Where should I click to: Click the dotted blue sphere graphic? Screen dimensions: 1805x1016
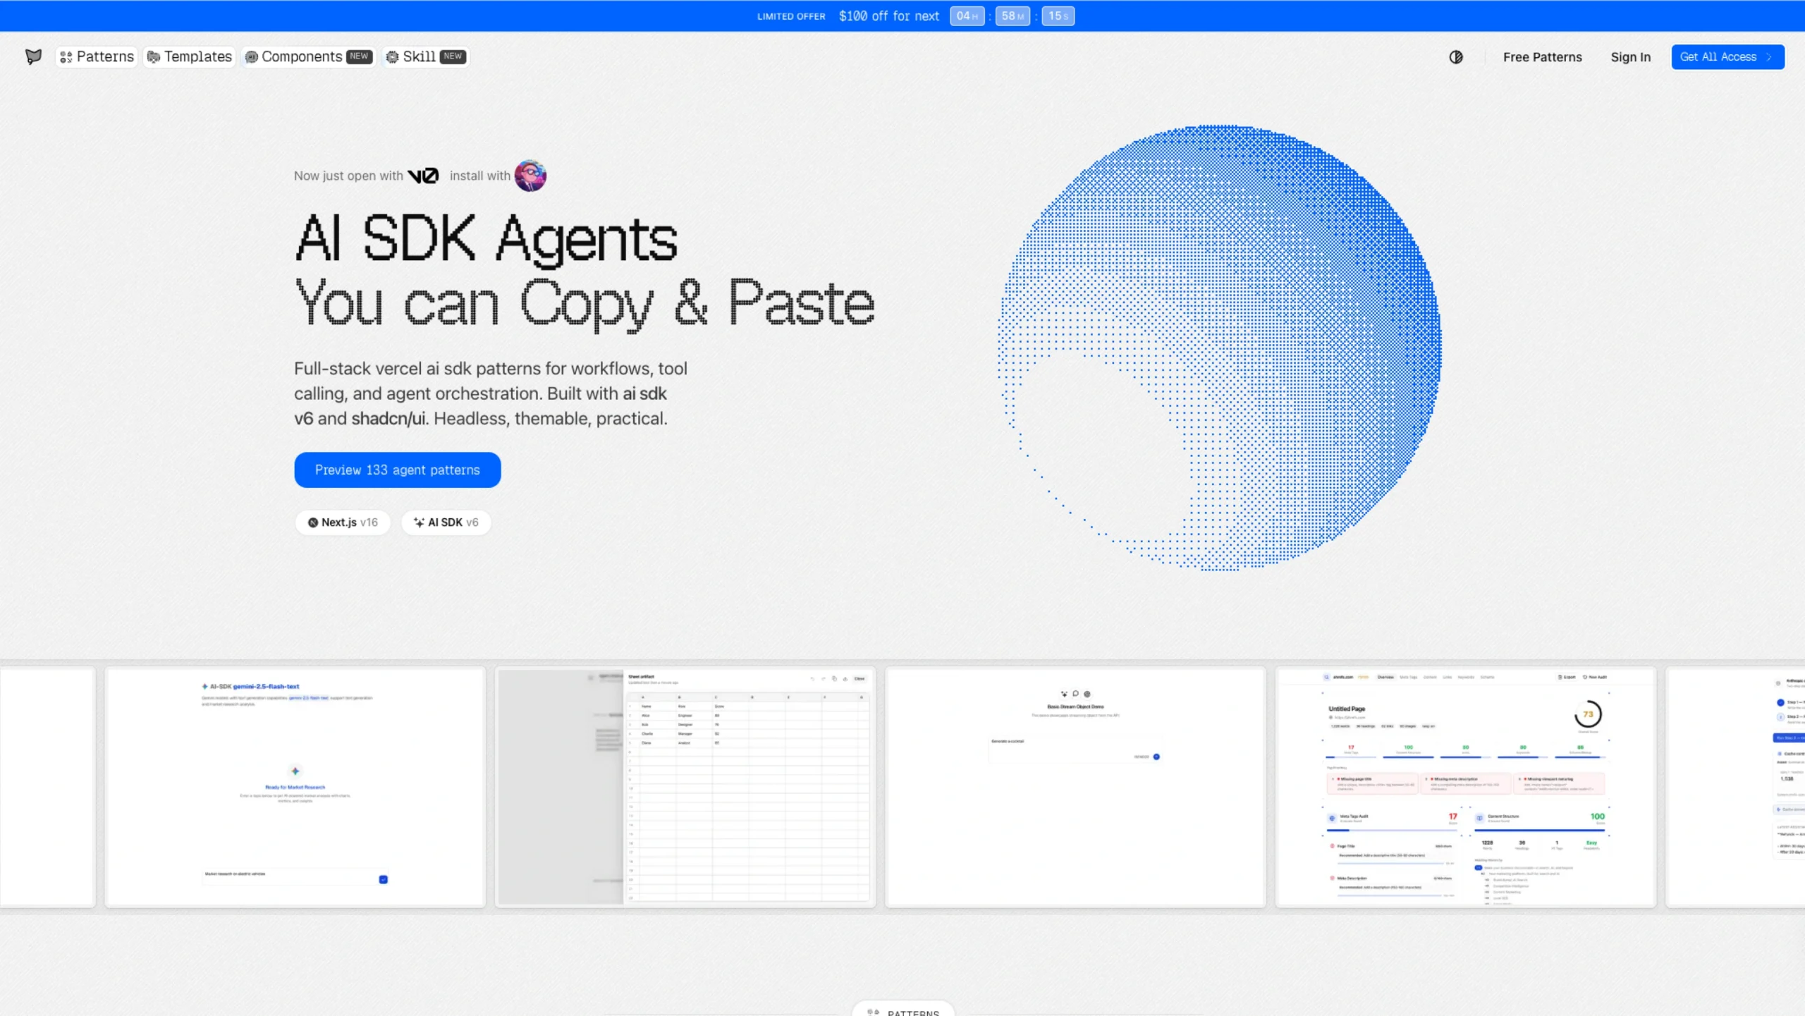coord(1219,347)
